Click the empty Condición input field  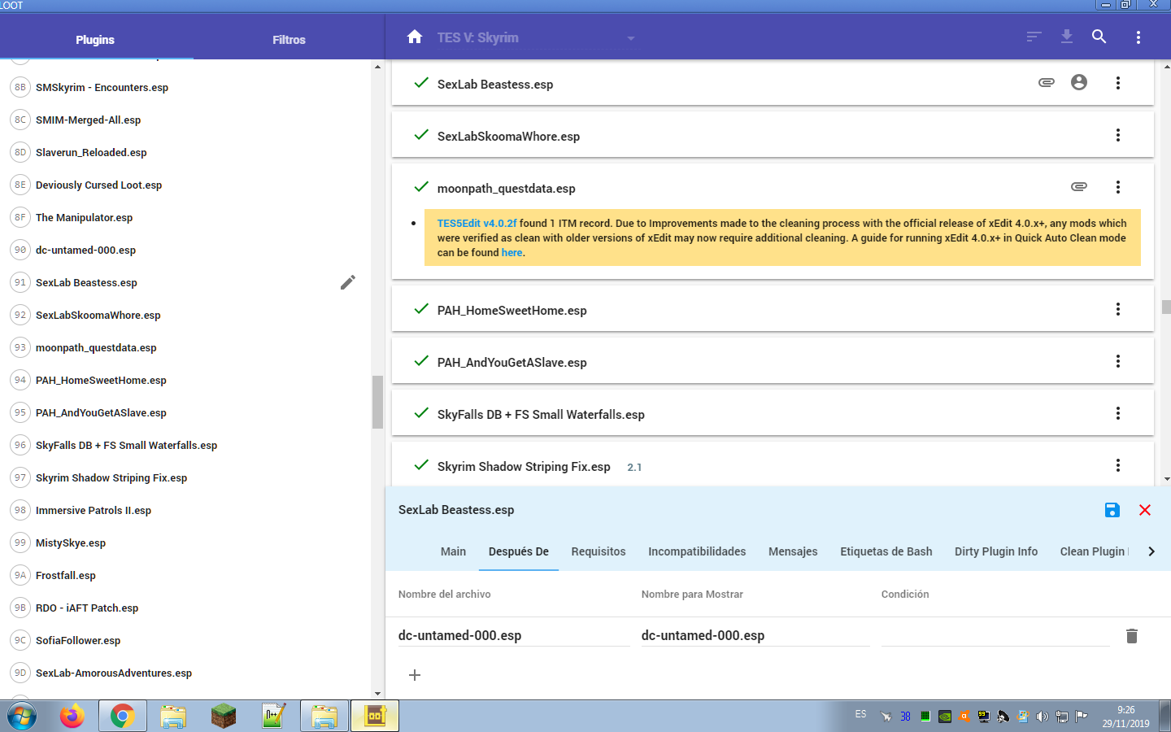point(995,635)
